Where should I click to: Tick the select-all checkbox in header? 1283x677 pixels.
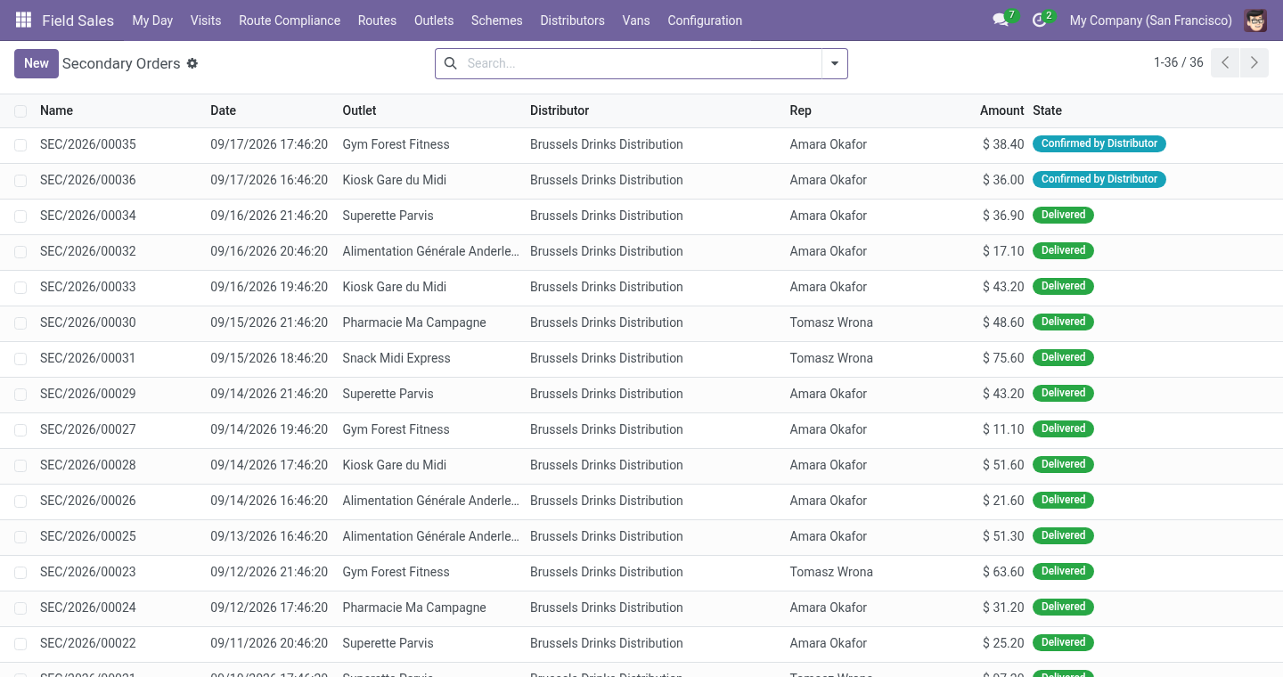[20, 111]
